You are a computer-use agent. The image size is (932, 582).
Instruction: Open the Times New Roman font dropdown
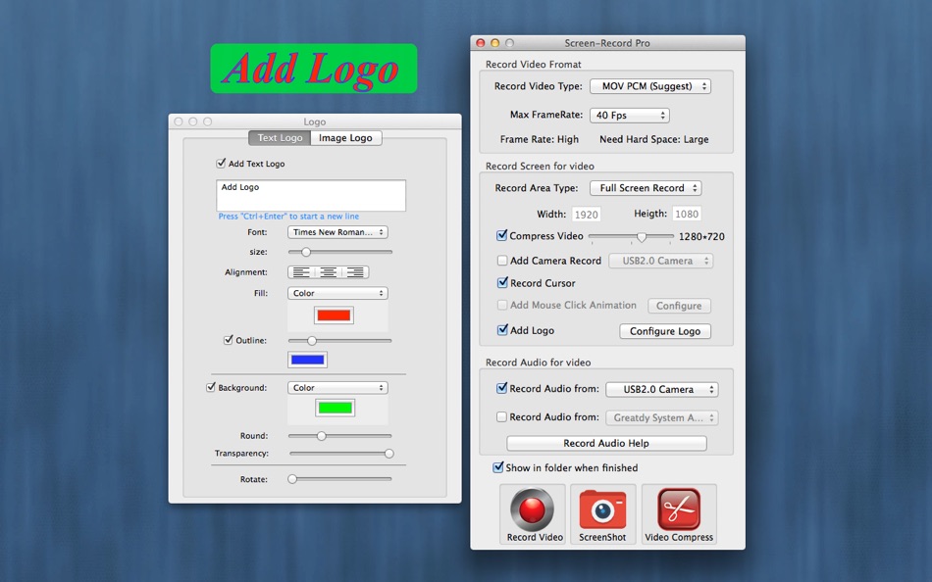(338, 232)
